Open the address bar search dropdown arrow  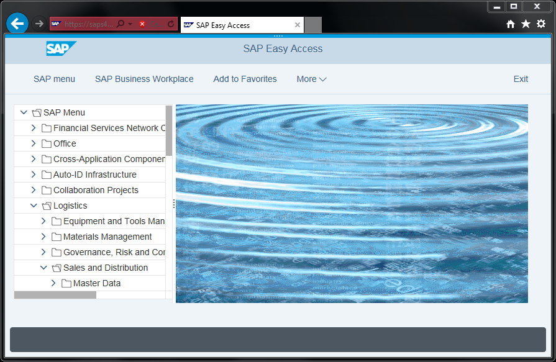130,24
